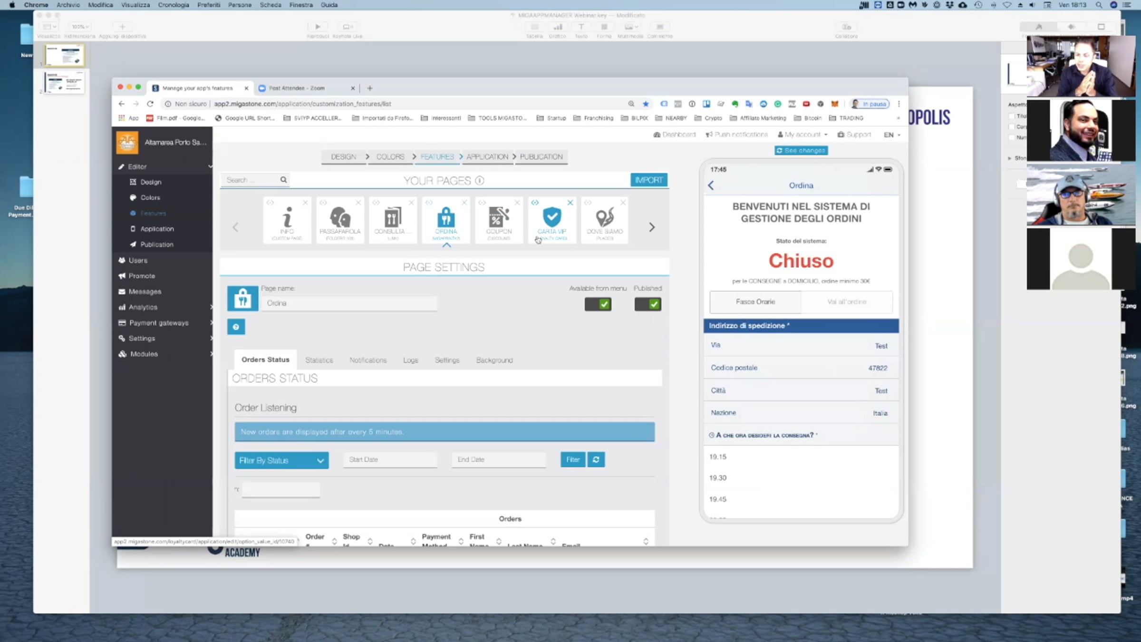Open a new Chrome tab
This screenshot has height=642, width=1141.
[370, 88]
